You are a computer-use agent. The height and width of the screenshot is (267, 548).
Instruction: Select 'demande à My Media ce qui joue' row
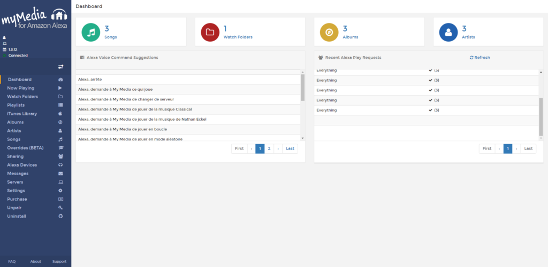point(188,89)
